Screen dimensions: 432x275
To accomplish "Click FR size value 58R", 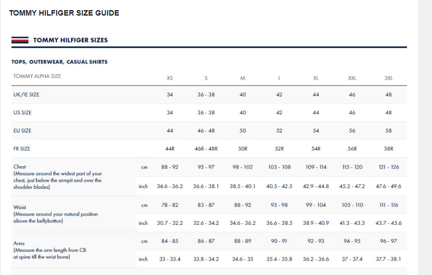I will (x=388, y=148).
